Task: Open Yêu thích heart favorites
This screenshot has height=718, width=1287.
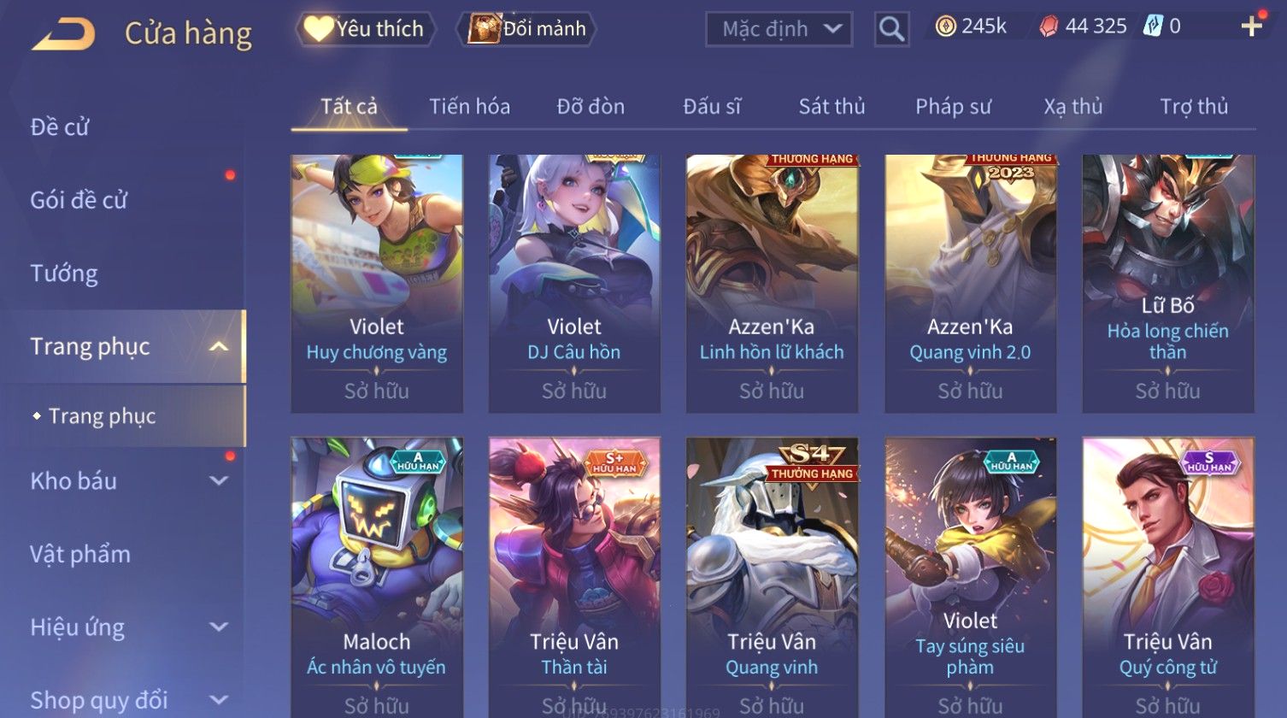Action: [x=365, y=29]
